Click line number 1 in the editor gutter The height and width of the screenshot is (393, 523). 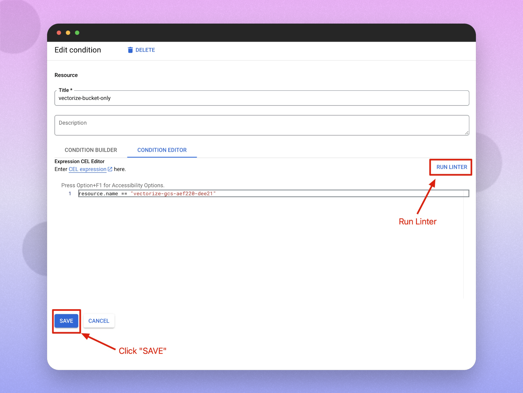pyautogui.click(x=70, y=194)
